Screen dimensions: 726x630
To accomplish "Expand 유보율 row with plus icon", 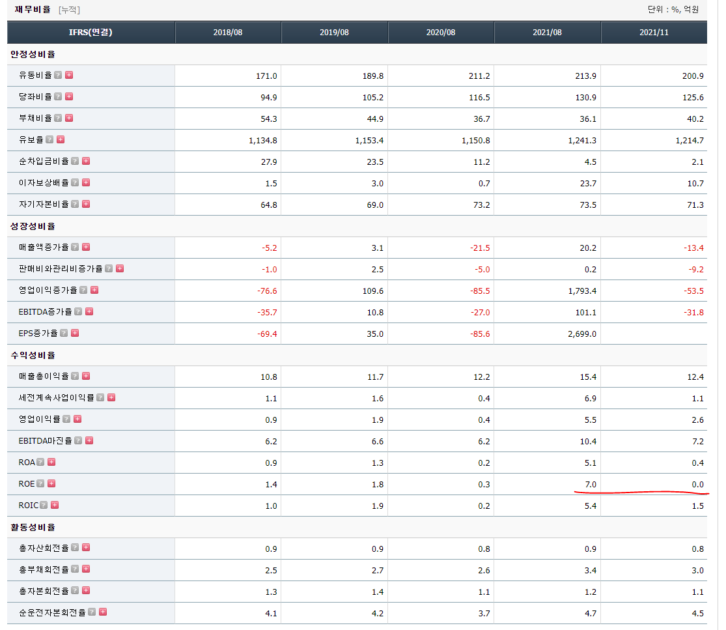I will [x=61, y=139].
